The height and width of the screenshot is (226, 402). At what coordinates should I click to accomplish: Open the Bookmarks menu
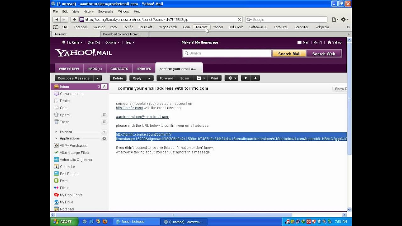pyautogui.click(x=106, y=11)
